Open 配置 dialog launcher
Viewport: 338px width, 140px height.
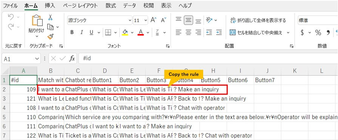[292, 46]
